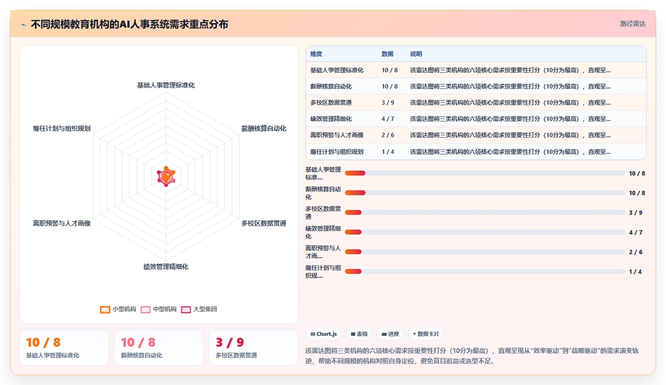This screenshot has height=385, width=666.
Task: Click the 路径雷达 label in header
Action: pyautogui.click(x=633, y=24)
